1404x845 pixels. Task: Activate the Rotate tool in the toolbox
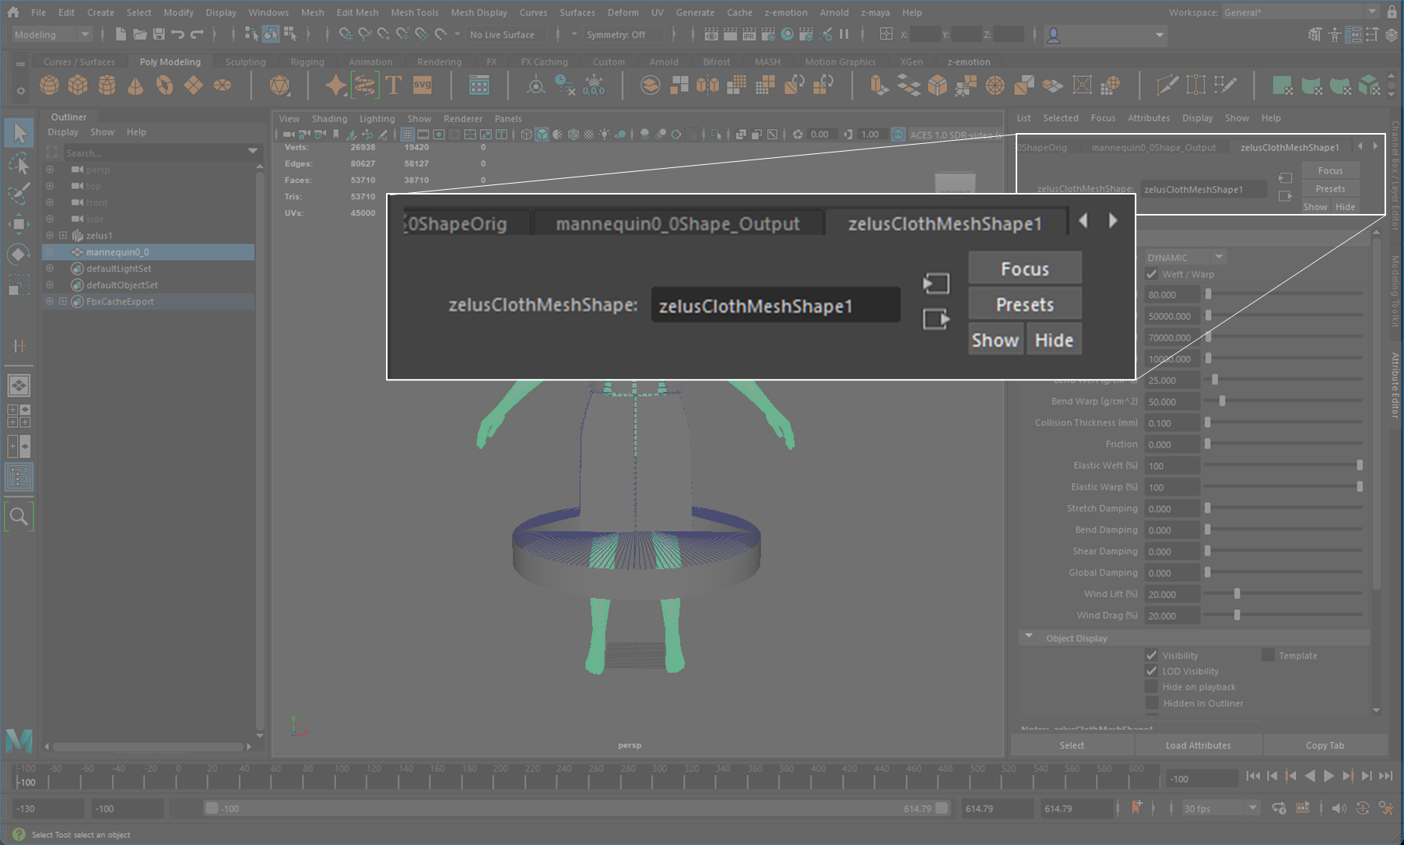(19, 254)
